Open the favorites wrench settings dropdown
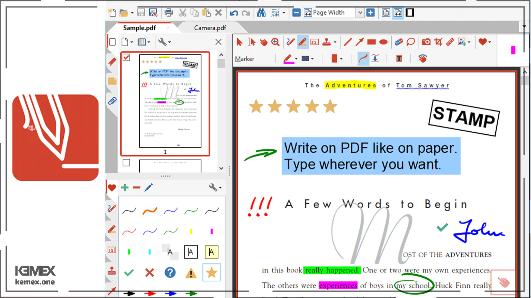 [215, 188]
